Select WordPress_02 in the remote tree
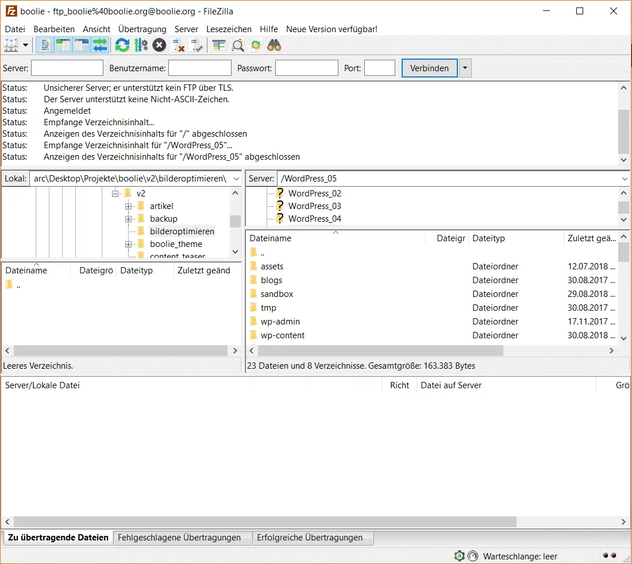This screenshot has width=632, height=564. (315, 194)
